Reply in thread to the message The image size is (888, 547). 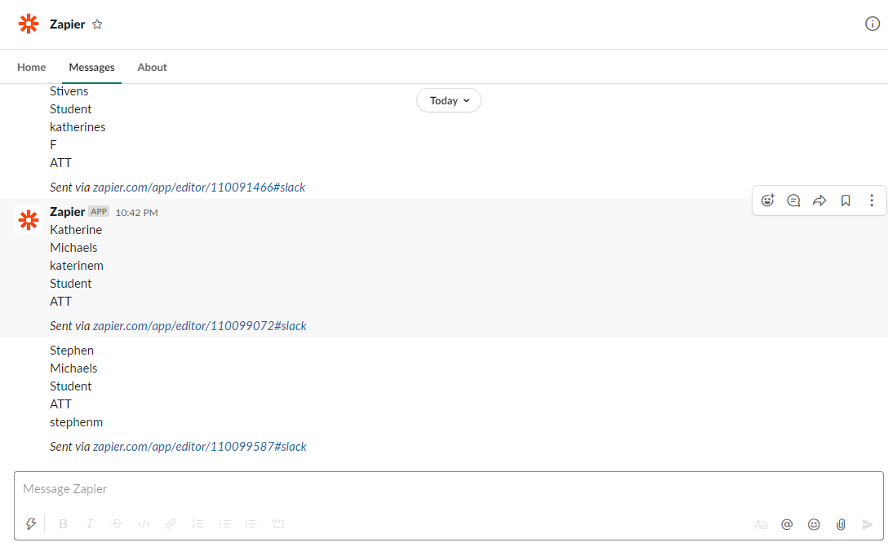pyautogui.click(x=793, y=201)
